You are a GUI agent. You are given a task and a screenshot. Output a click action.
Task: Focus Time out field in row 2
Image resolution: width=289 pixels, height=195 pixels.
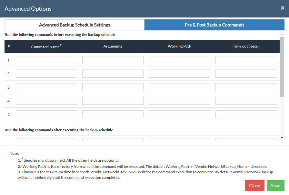(x=246, y=73)
